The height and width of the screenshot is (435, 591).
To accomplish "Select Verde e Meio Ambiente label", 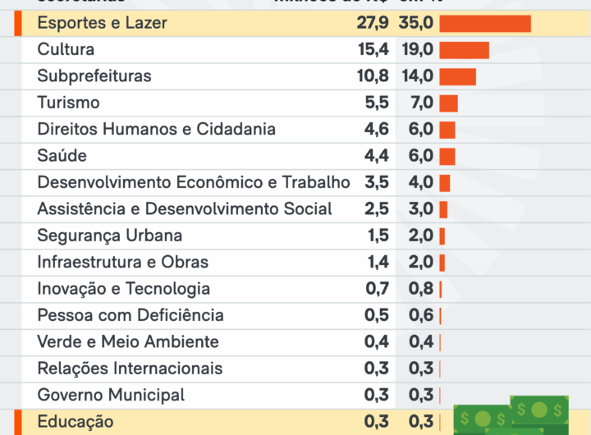I will pyautogui.click(x=128, y=342).
